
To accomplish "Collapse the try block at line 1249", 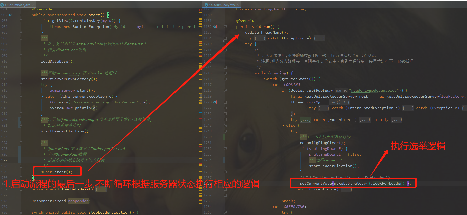I will 225,131.
